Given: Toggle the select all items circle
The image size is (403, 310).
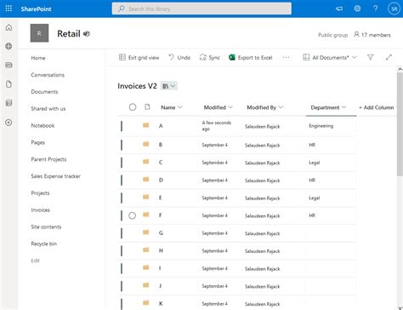Looking at the screenshot, I should pos(133,107).
